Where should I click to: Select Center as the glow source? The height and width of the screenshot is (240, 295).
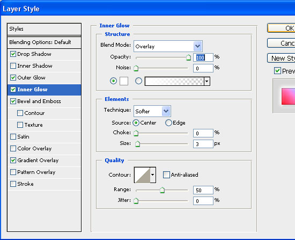point(136,123)
